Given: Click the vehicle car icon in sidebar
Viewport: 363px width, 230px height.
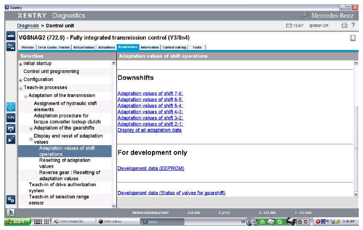Looking at the screenshot, I should click(x=10, y=36).
